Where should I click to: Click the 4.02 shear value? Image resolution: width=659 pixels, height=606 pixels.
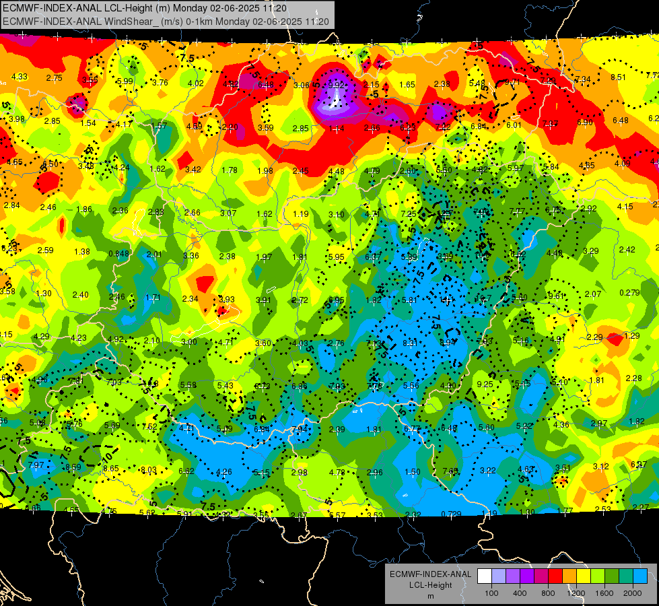coord(196,83)
